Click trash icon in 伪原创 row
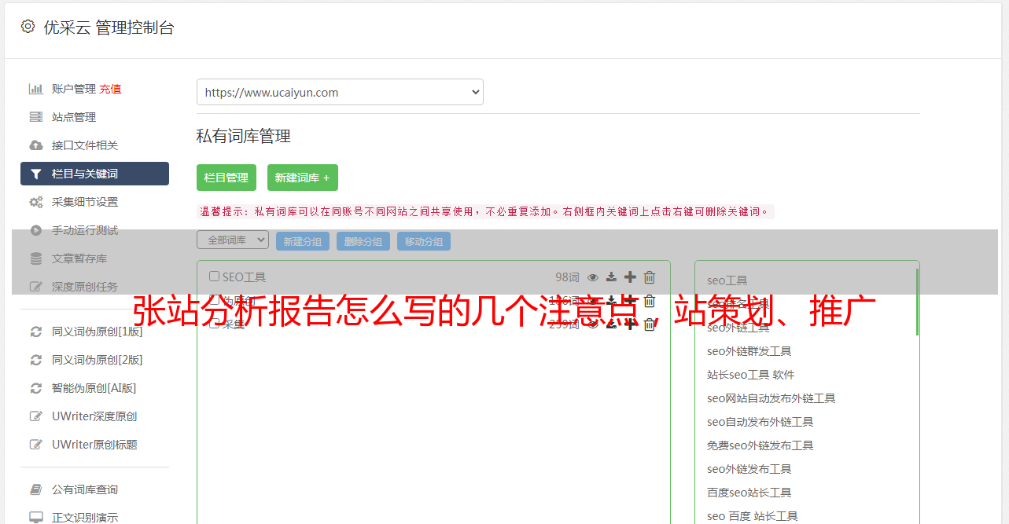Screen dimensions: 1009x524 point(650,301)
